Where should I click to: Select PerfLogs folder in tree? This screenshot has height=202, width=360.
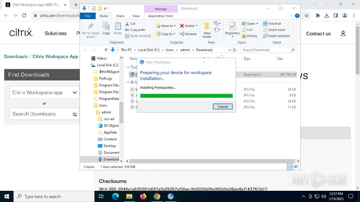click(106, 79)
